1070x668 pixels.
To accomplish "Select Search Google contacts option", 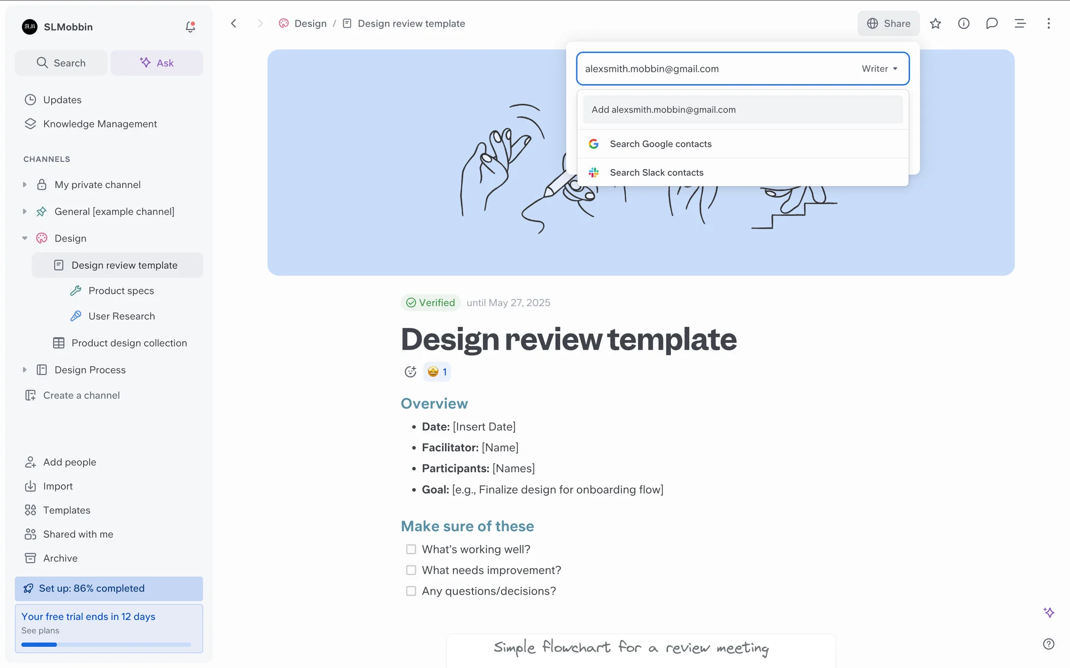I will pos(660,144).
